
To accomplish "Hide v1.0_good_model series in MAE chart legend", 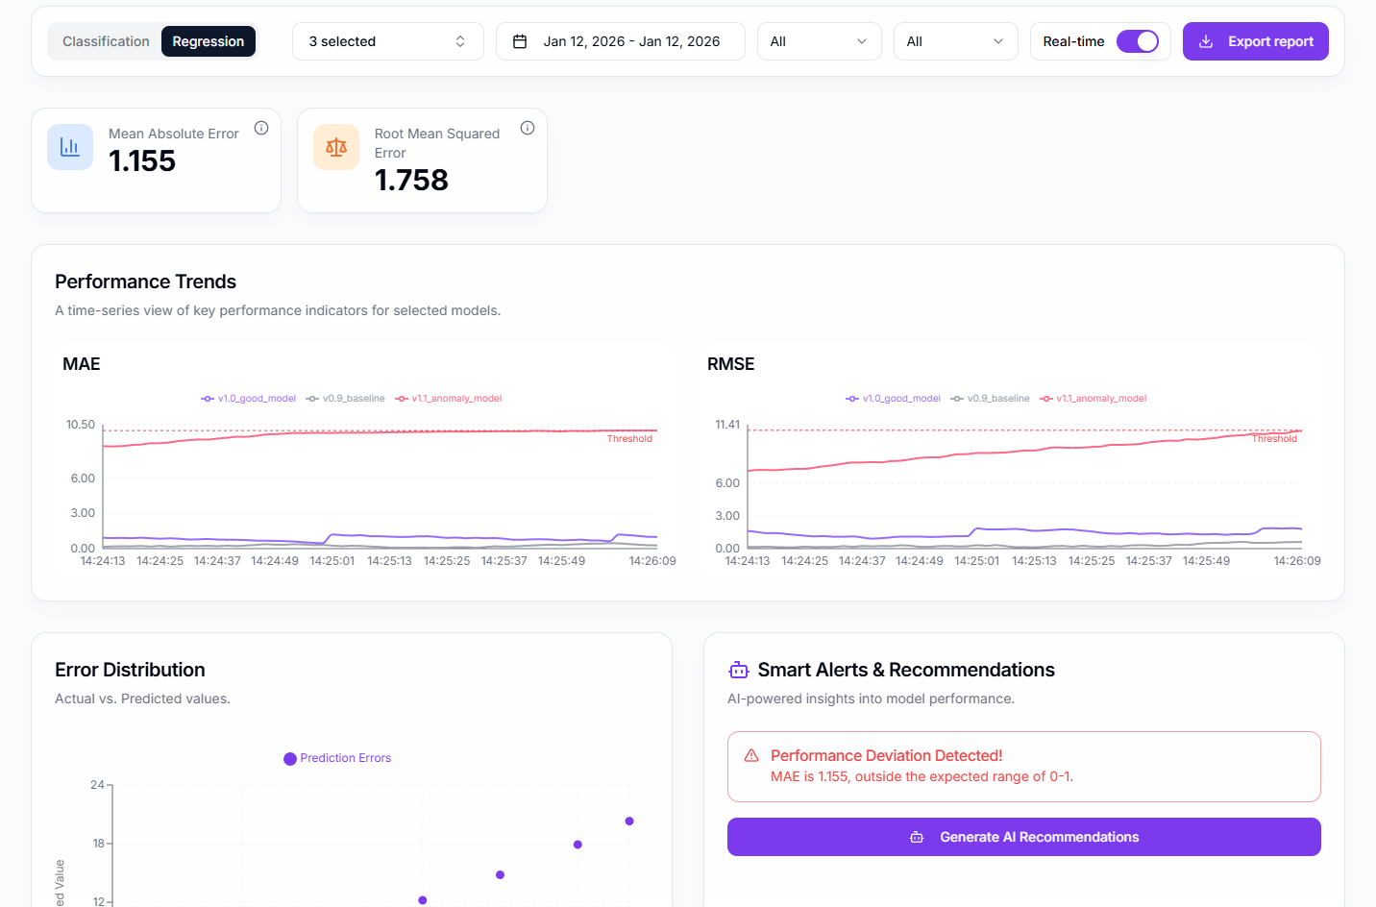I will click(x=249, y=399).
